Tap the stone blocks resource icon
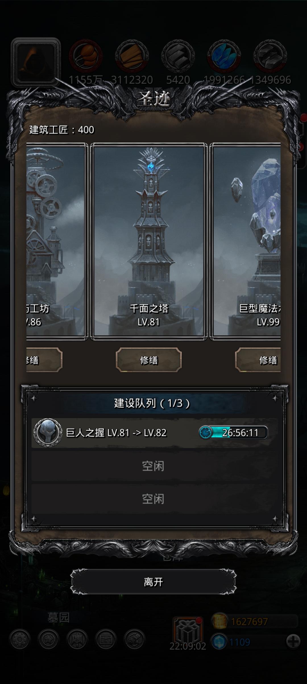This screenshot has height=684, width=307. point(270,56)
